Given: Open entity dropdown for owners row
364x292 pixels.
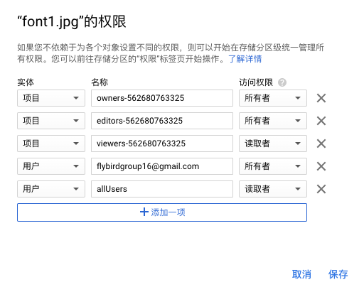Looking at the screenshot, I should tap(51, 98).
